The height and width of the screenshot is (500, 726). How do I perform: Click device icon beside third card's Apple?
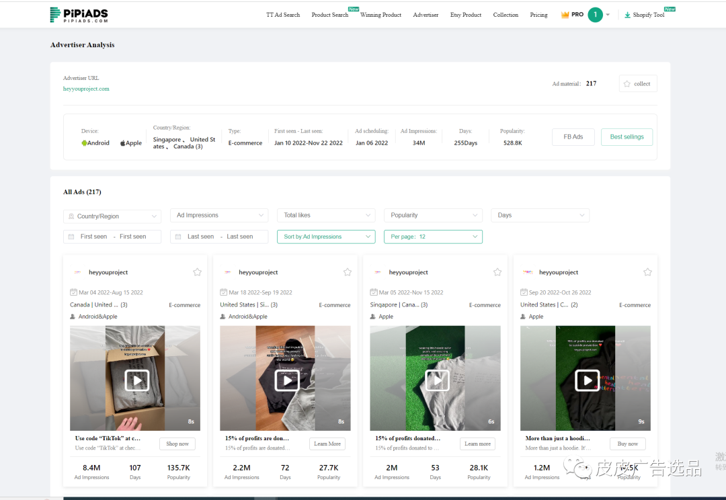click(372, 317)
